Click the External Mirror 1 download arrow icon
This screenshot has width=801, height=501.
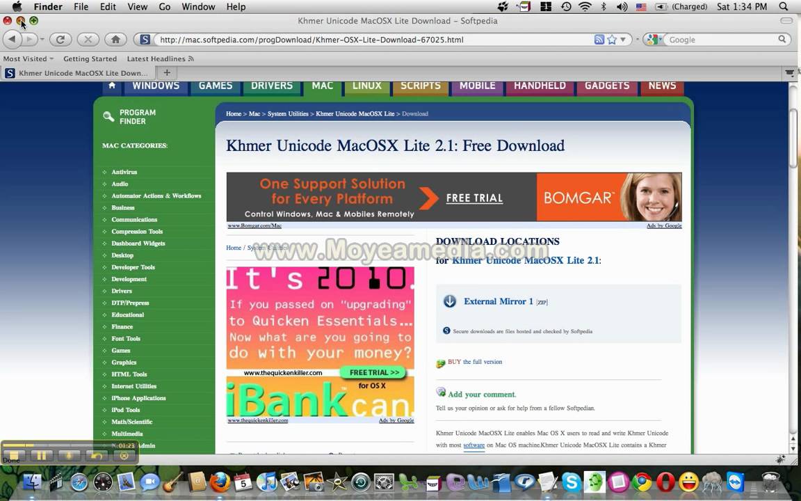pos(450,301)
